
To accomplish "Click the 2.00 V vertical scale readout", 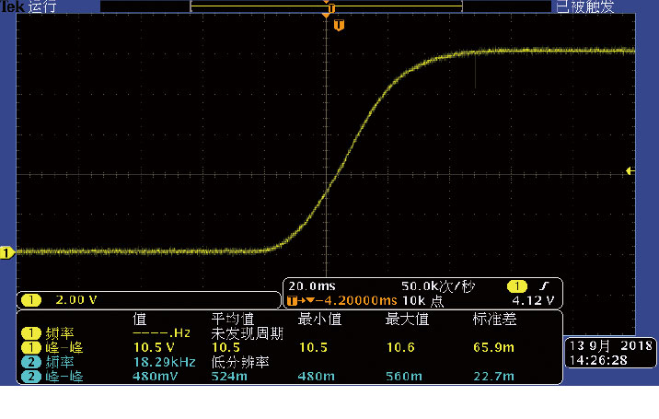I will 76,300.
